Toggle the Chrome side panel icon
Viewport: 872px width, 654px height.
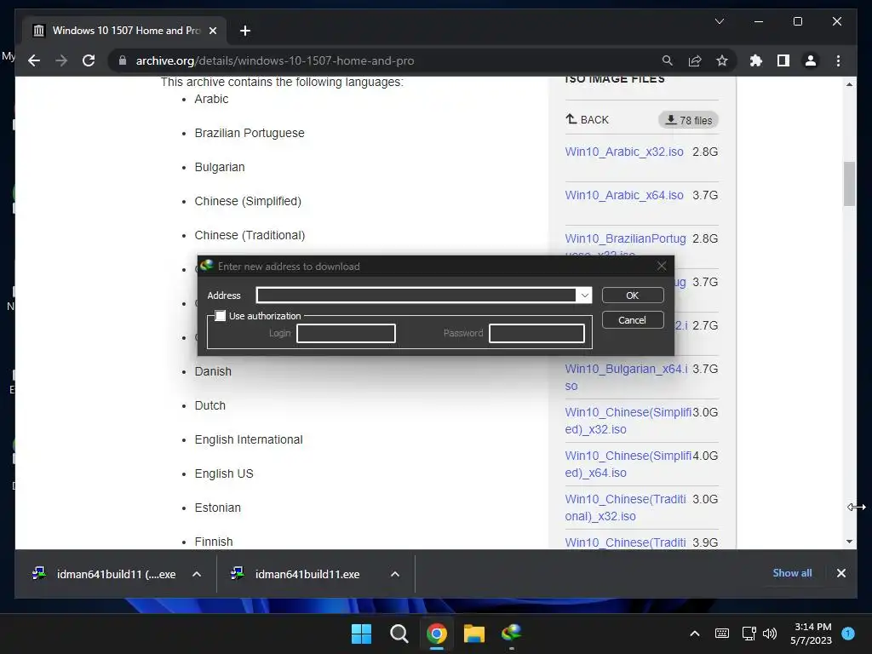783,60
